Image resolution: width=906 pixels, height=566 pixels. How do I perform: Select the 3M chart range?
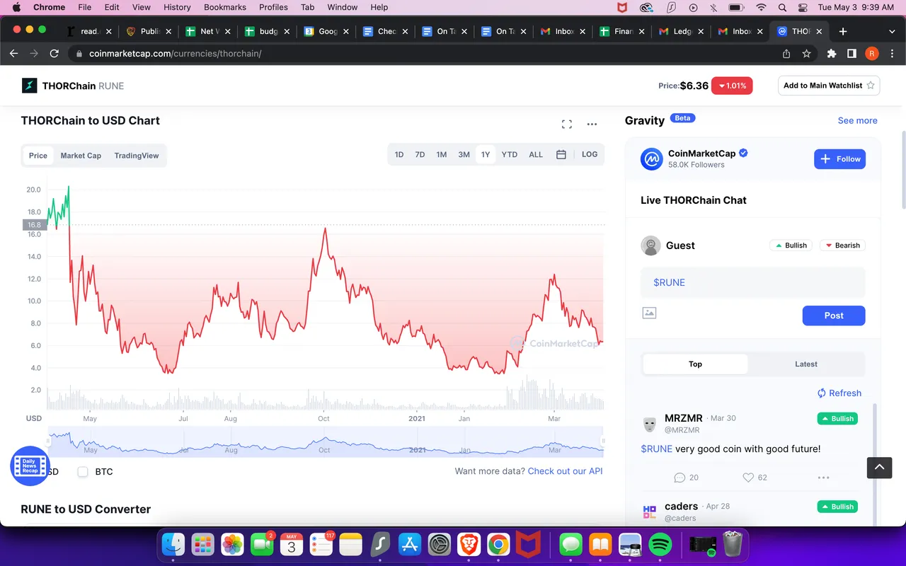coord(464,154)
